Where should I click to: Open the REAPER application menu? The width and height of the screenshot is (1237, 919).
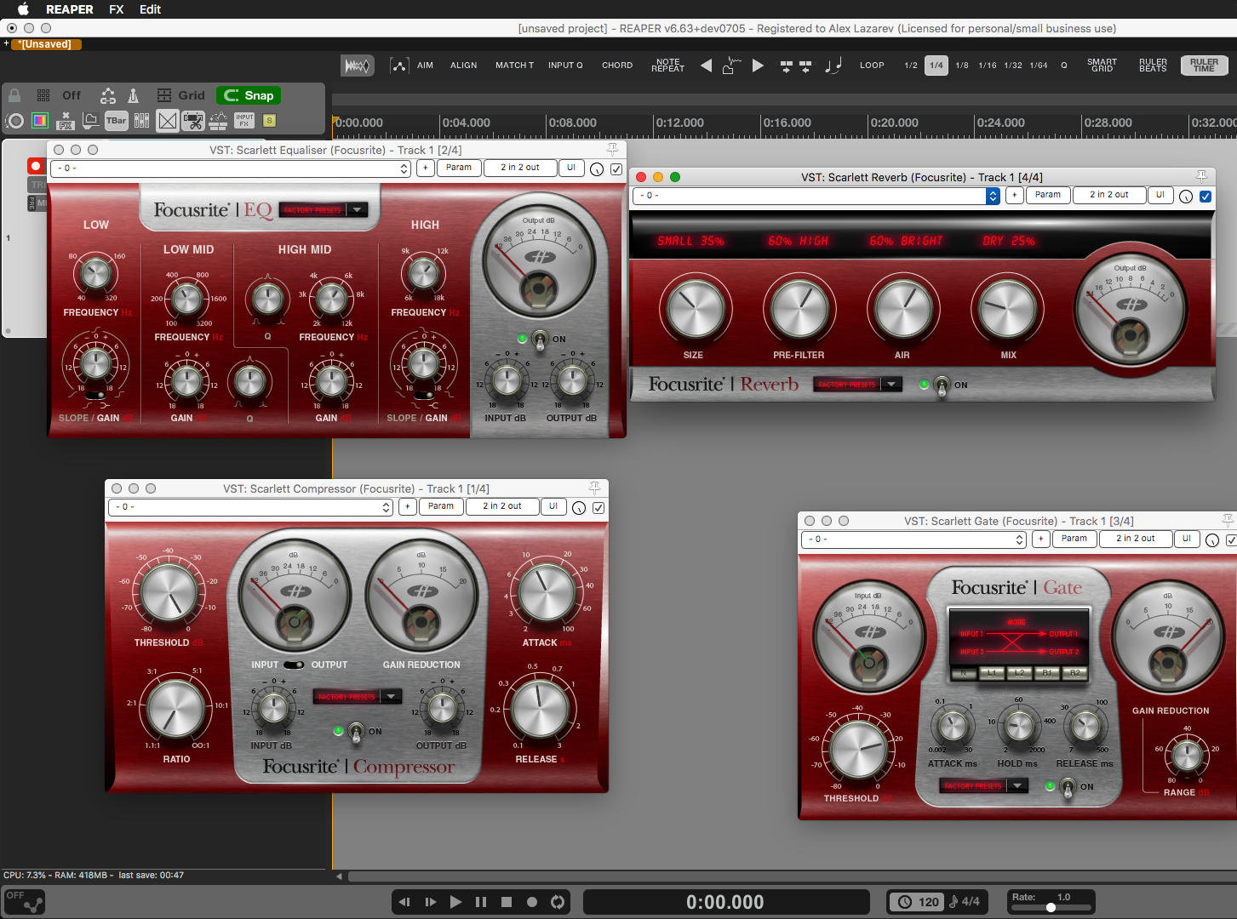tap(70, 9)
